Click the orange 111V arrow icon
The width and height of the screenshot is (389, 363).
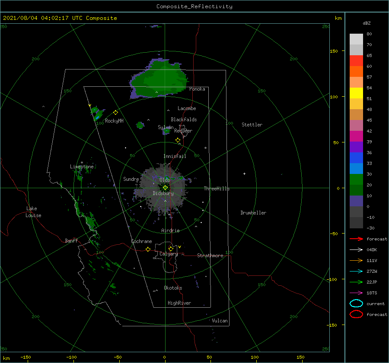click(x=356, y=260)
